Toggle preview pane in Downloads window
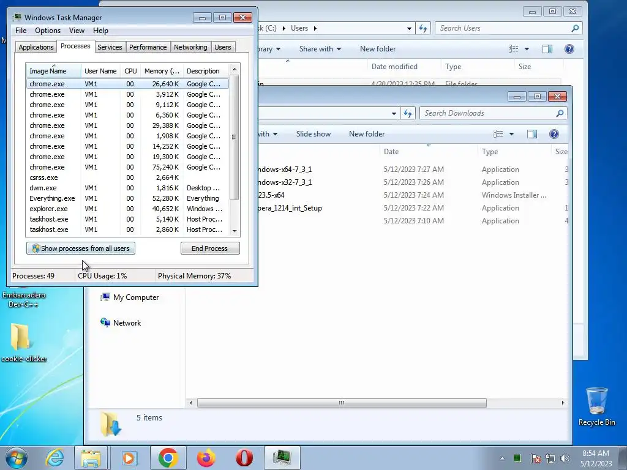The height and width of the screenshot is (470, 627). [x=532, y=134]
